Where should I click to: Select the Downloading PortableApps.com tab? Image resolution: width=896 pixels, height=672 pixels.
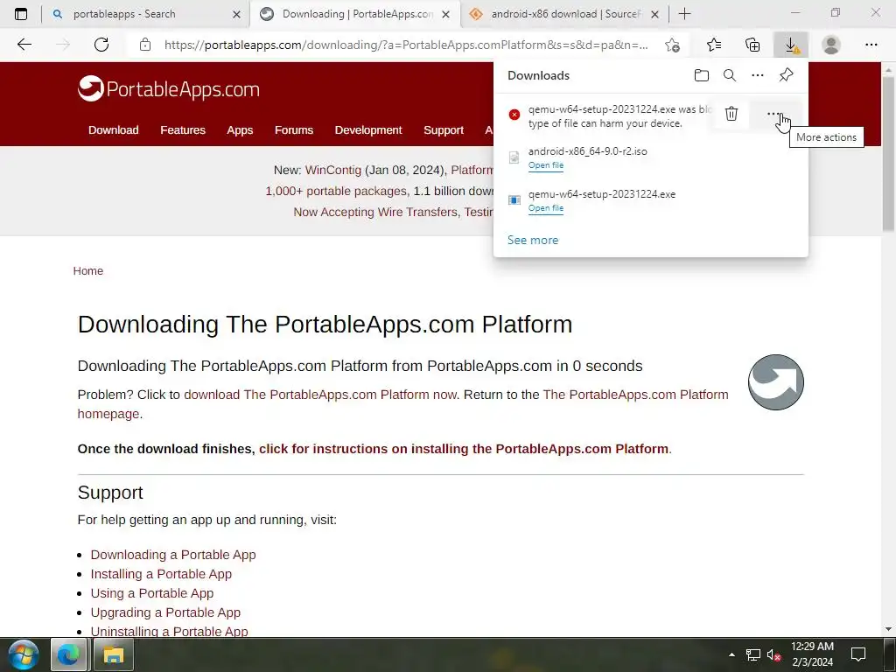point(355,14)
